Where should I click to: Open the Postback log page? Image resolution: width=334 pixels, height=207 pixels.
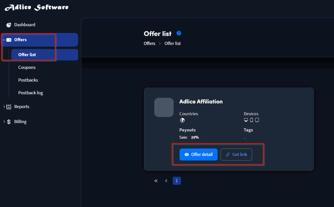click(x=31, y=93)
